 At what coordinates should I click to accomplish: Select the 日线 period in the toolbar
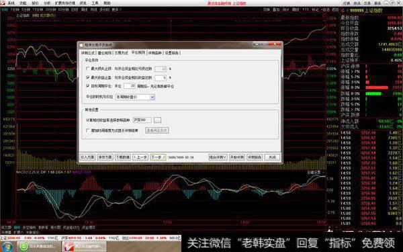pos(75,9)
